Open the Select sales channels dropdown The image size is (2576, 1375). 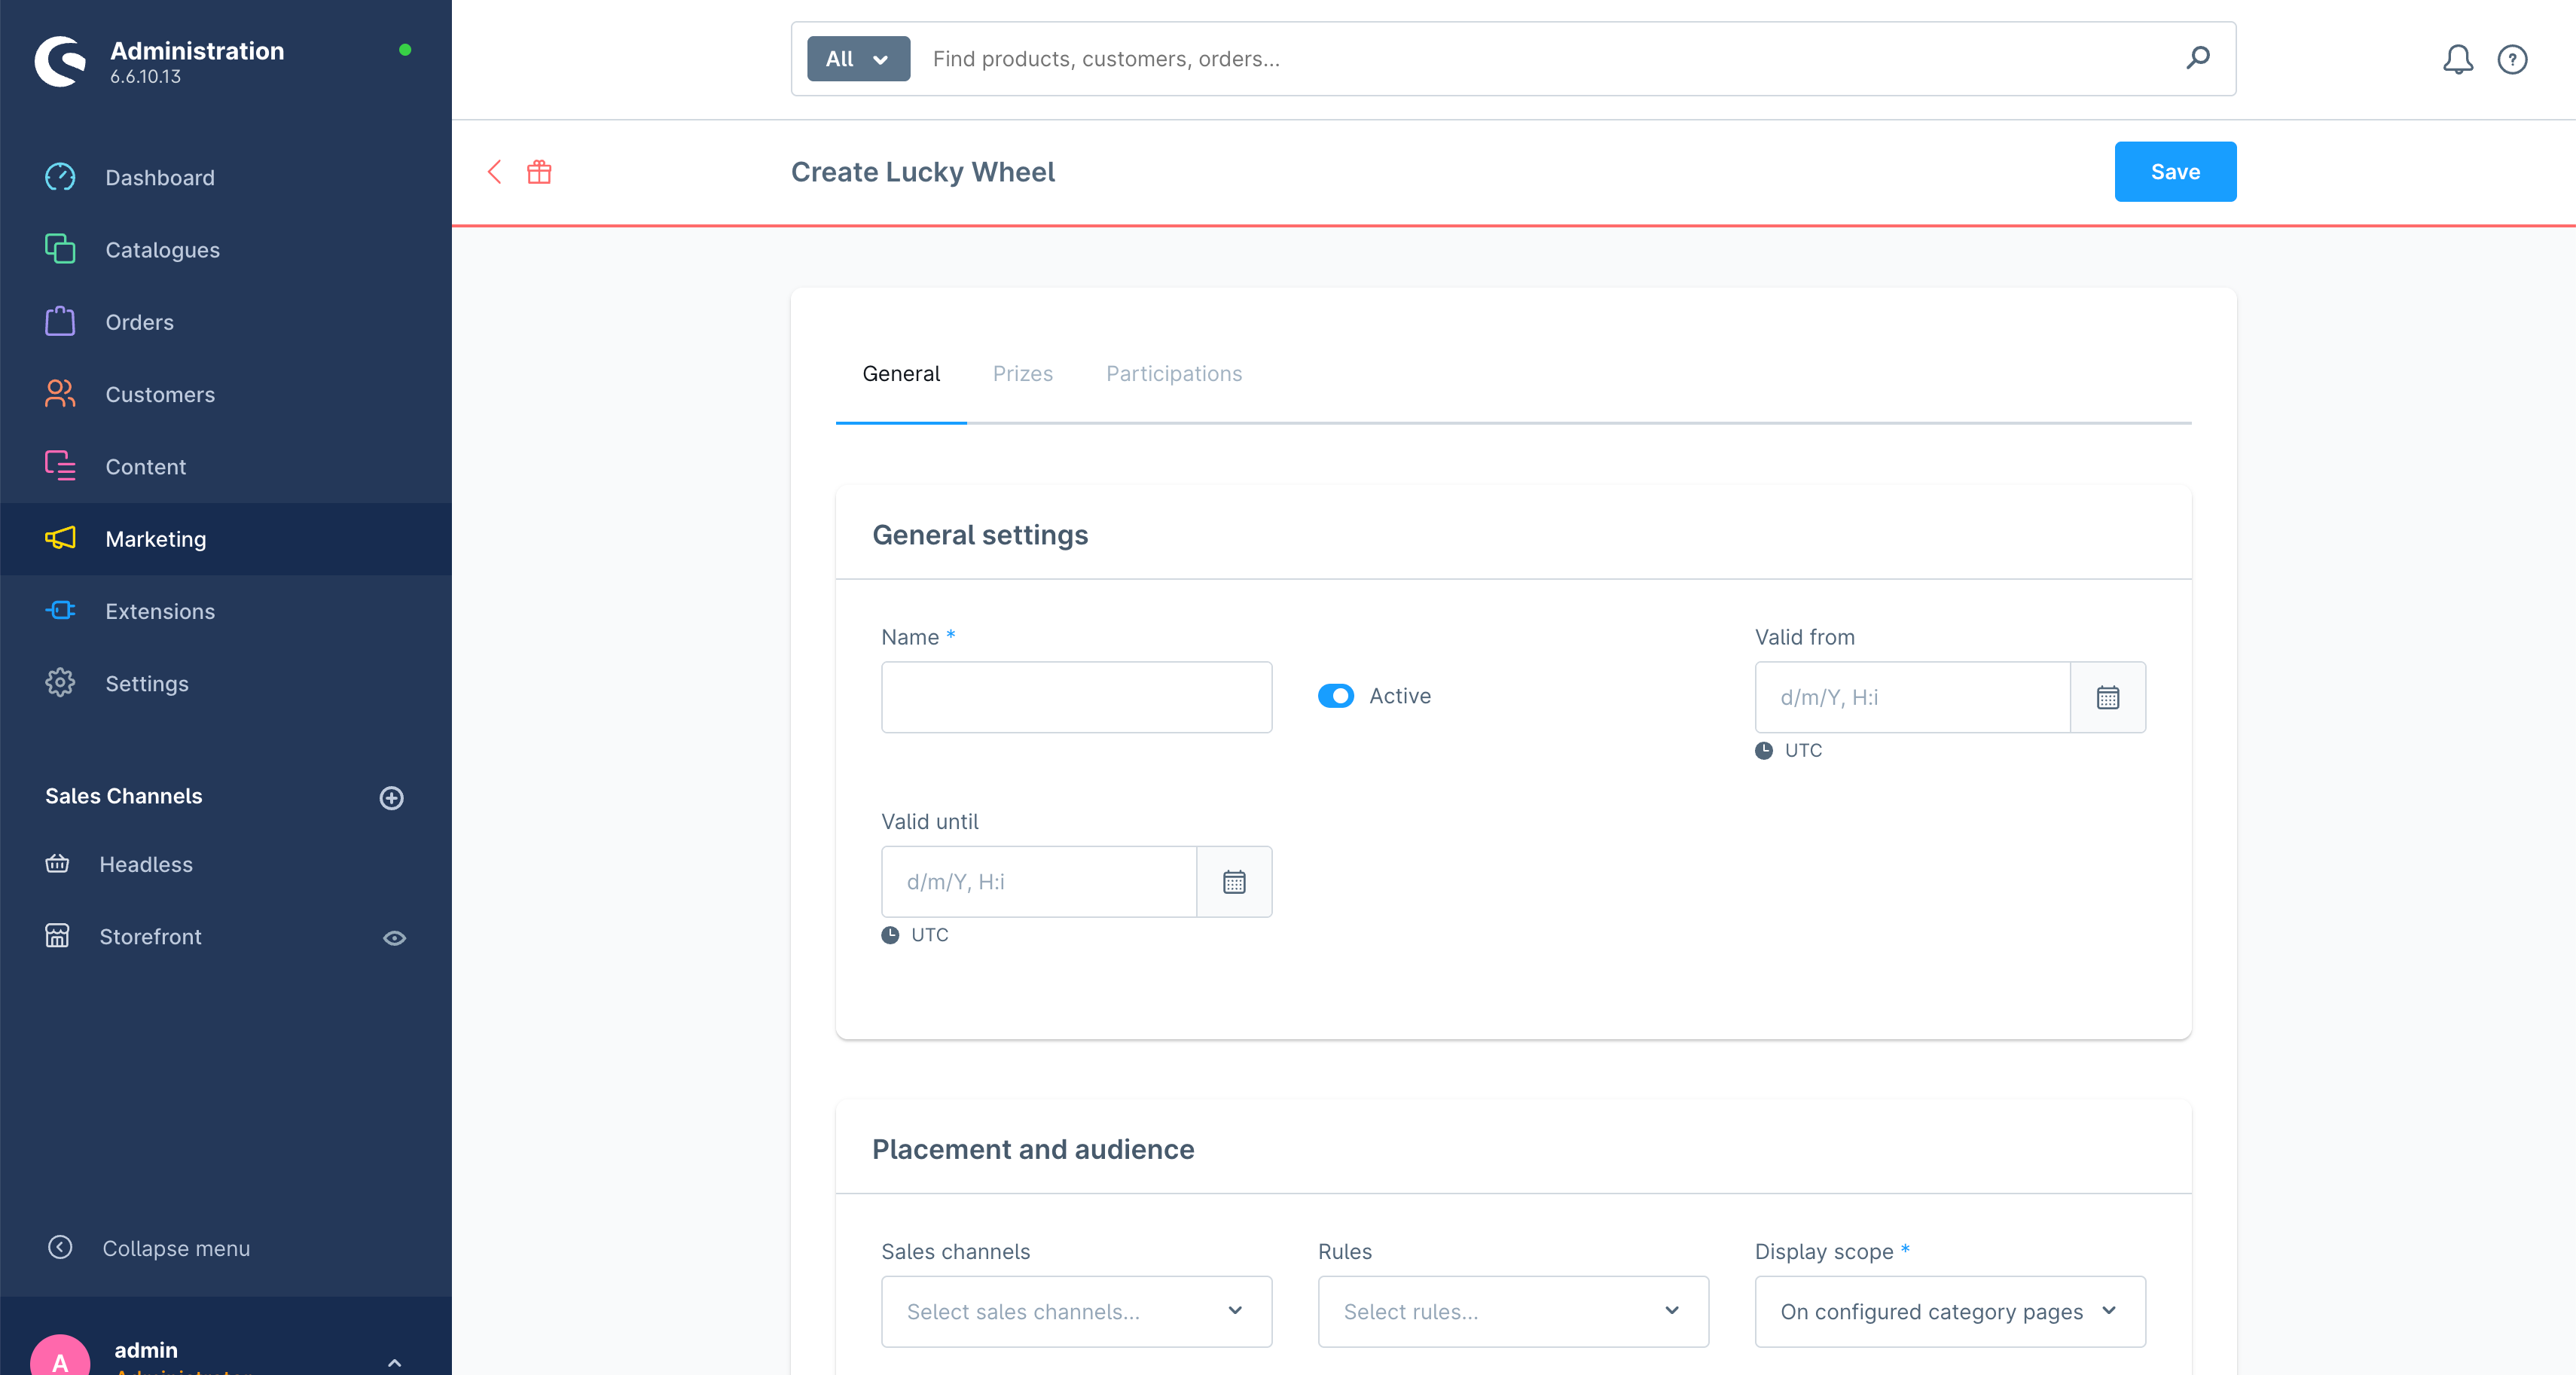click(x=1075, y=1310)
